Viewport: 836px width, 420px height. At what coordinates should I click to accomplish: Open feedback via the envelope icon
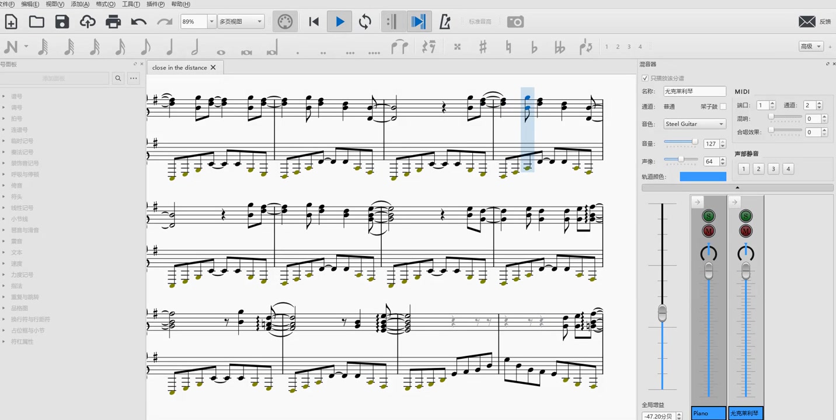point(807,22)
